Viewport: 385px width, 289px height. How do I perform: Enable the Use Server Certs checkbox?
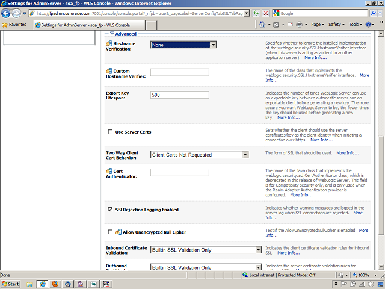(110, 132)
